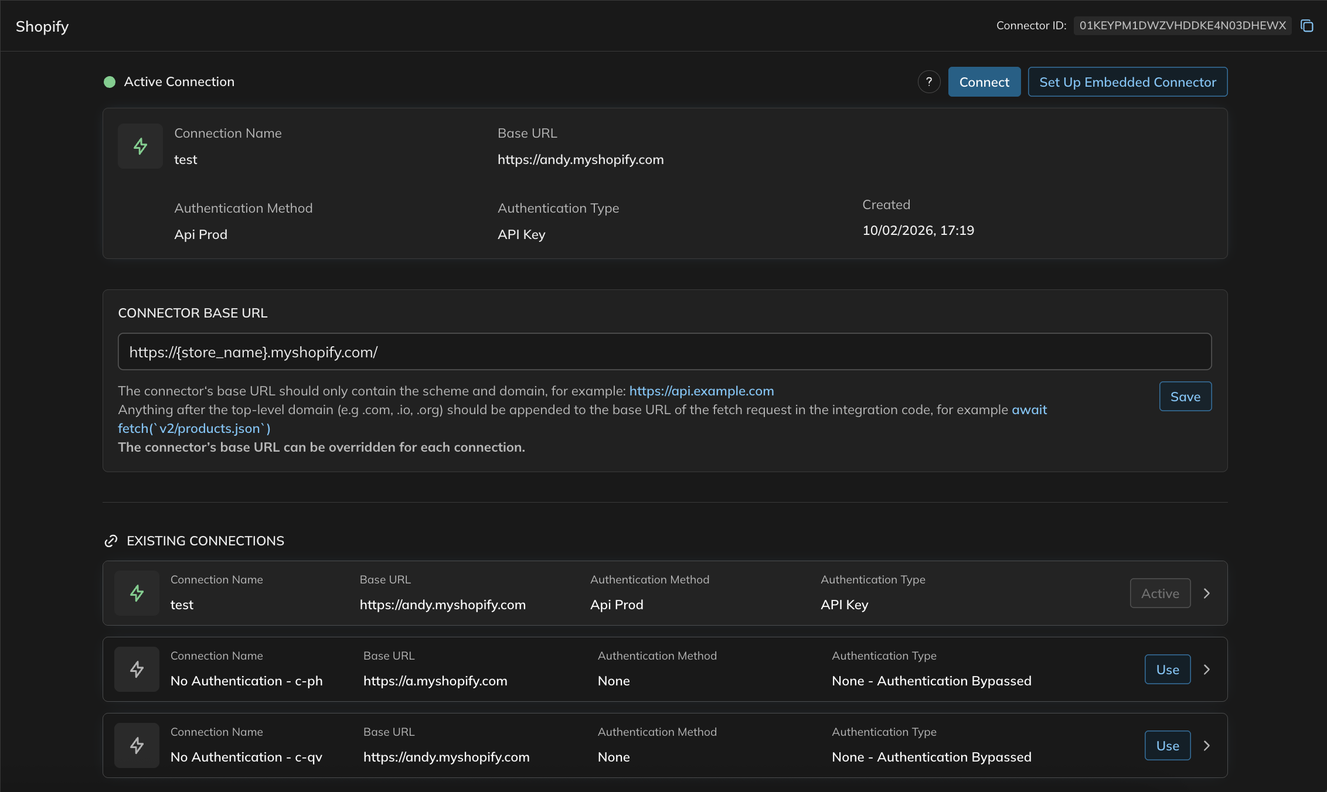Click the green lightning icon in Active Connection card
Screen dimensions: 1327x792
(140, 146)
